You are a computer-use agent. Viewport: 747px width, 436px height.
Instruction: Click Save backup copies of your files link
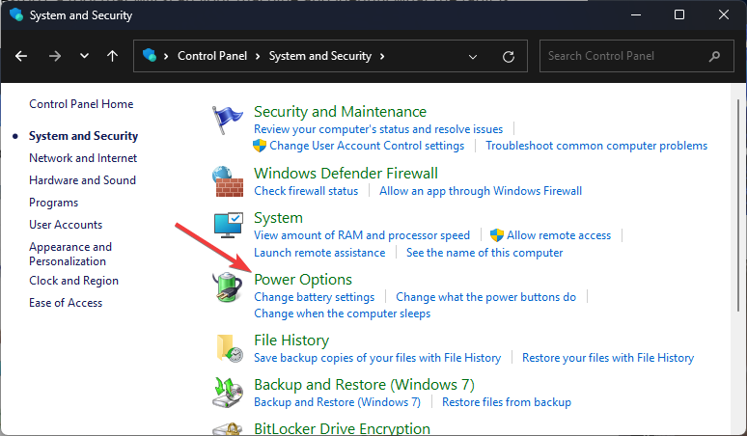click(377, 358)
